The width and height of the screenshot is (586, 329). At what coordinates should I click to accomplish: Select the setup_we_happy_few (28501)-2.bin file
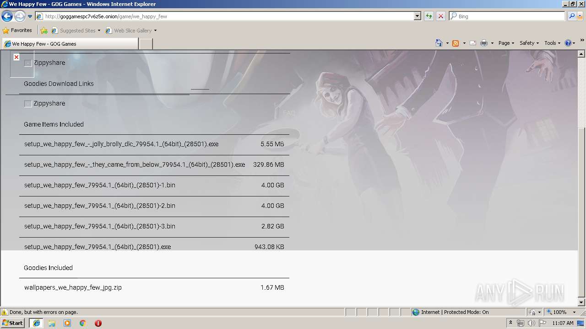[x=154, y=206]
